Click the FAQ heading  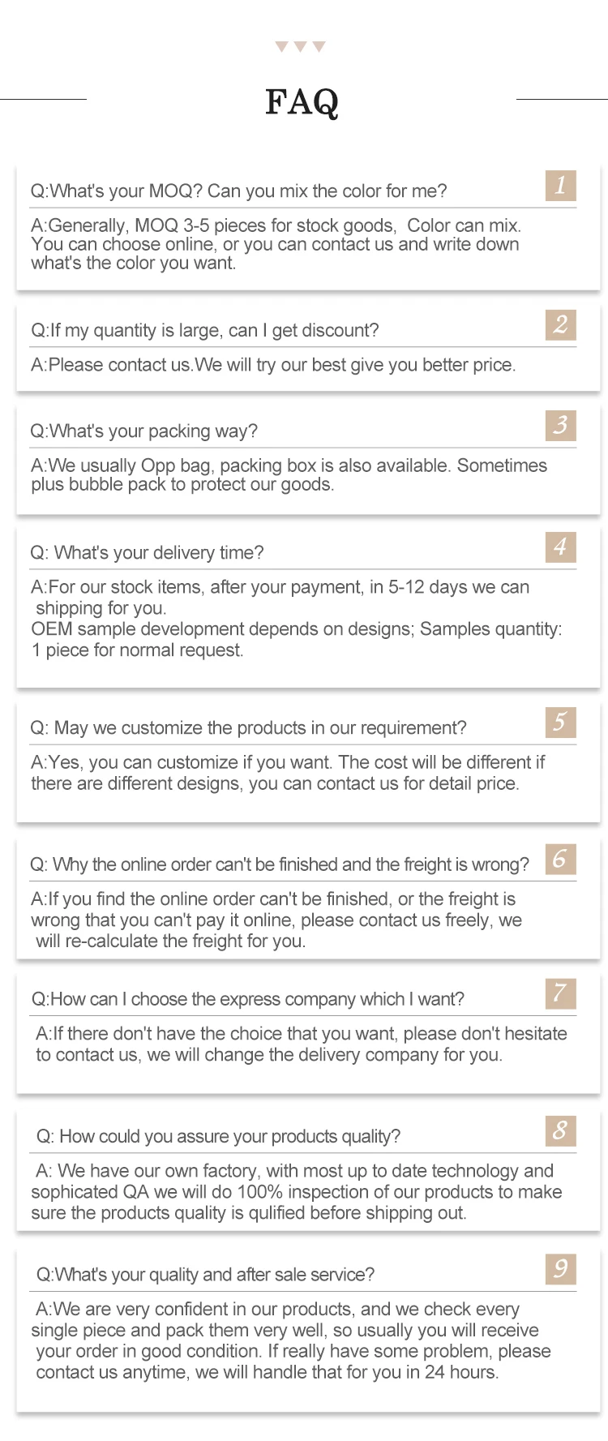click(x=302, y=102)
